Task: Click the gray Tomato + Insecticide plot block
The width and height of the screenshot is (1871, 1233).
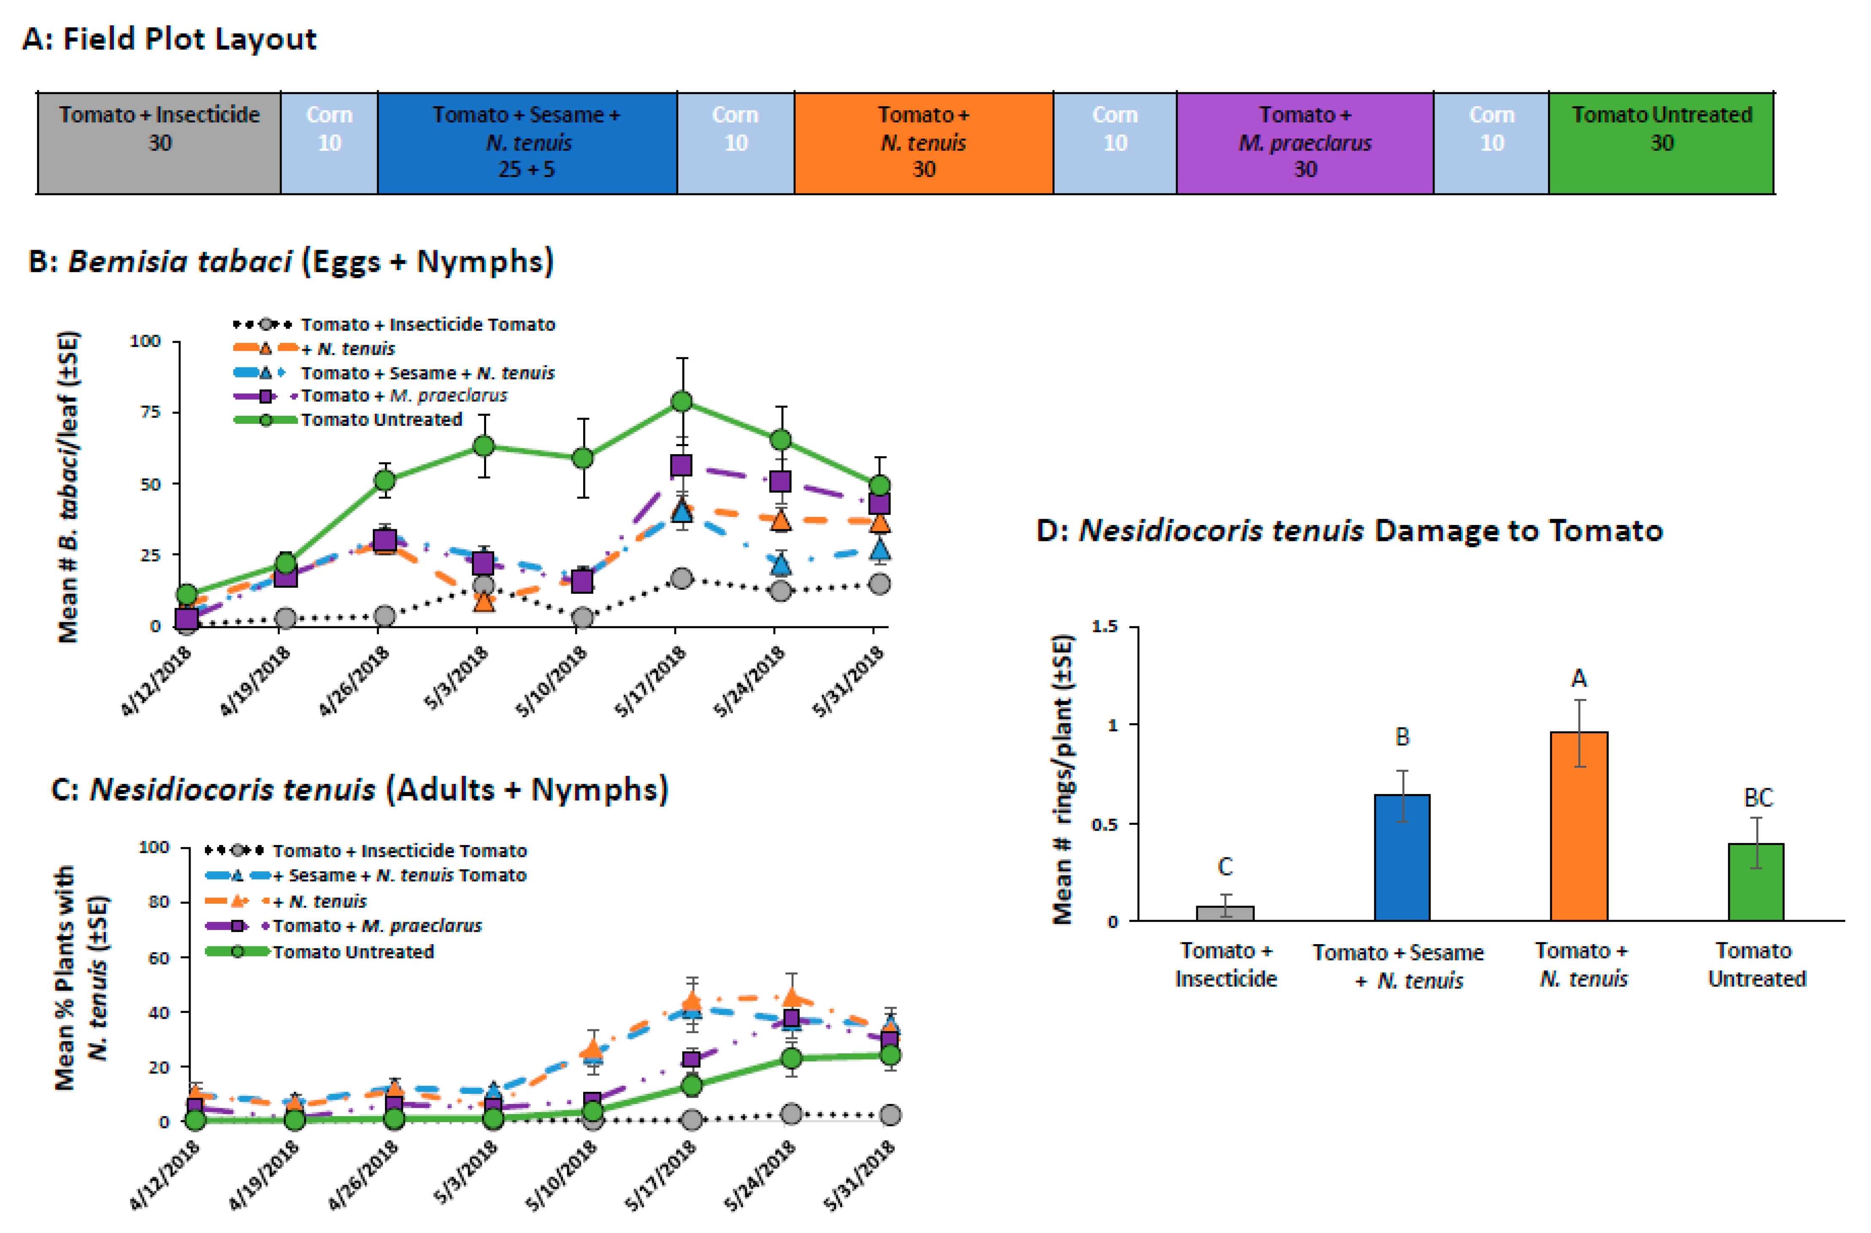Action: pos(159,143)
